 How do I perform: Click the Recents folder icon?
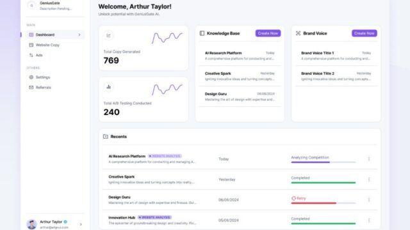105,136
